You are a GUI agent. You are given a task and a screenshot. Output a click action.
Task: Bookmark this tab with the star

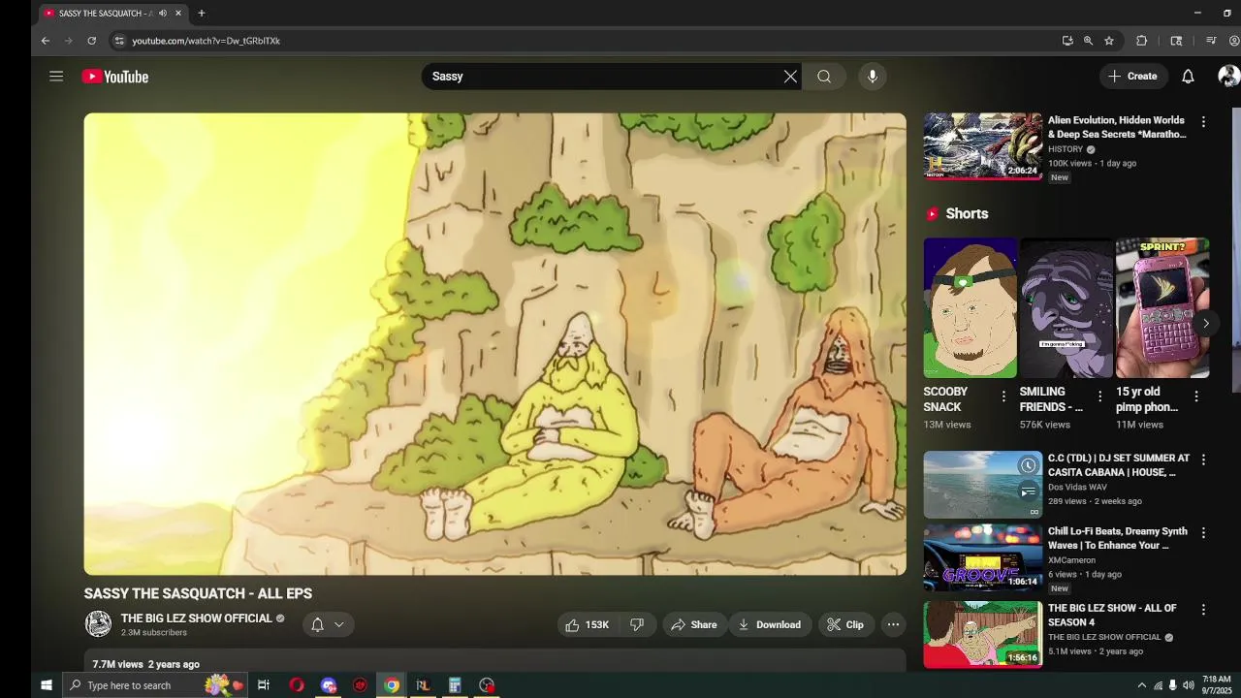click(x=1109, y=41)
